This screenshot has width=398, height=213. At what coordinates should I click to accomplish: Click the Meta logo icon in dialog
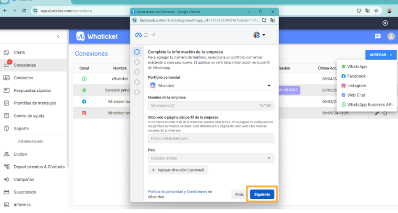pos(138,35)
